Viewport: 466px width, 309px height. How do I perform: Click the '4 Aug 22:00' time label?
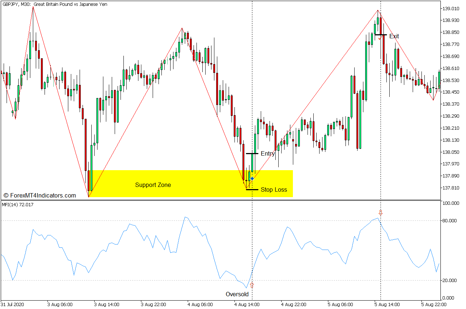(x=294, y=304)
